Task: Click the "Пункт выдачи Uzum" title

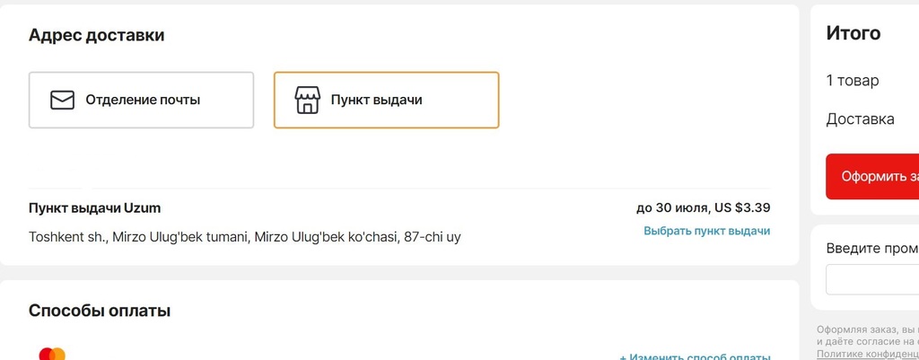Action: pyautogui.click(x=94, y=208)
